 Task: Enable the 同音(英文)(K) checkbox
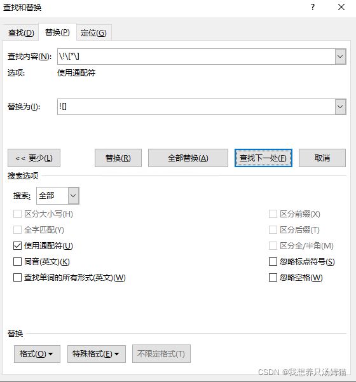17,262
